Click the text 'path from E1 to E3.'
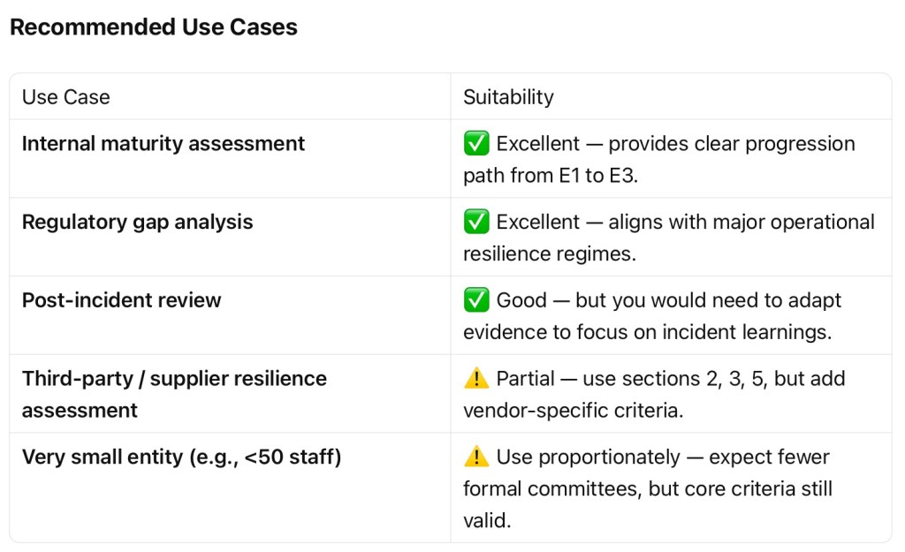Viewport: 905px width, 552px height. click(x=550, y=176)
